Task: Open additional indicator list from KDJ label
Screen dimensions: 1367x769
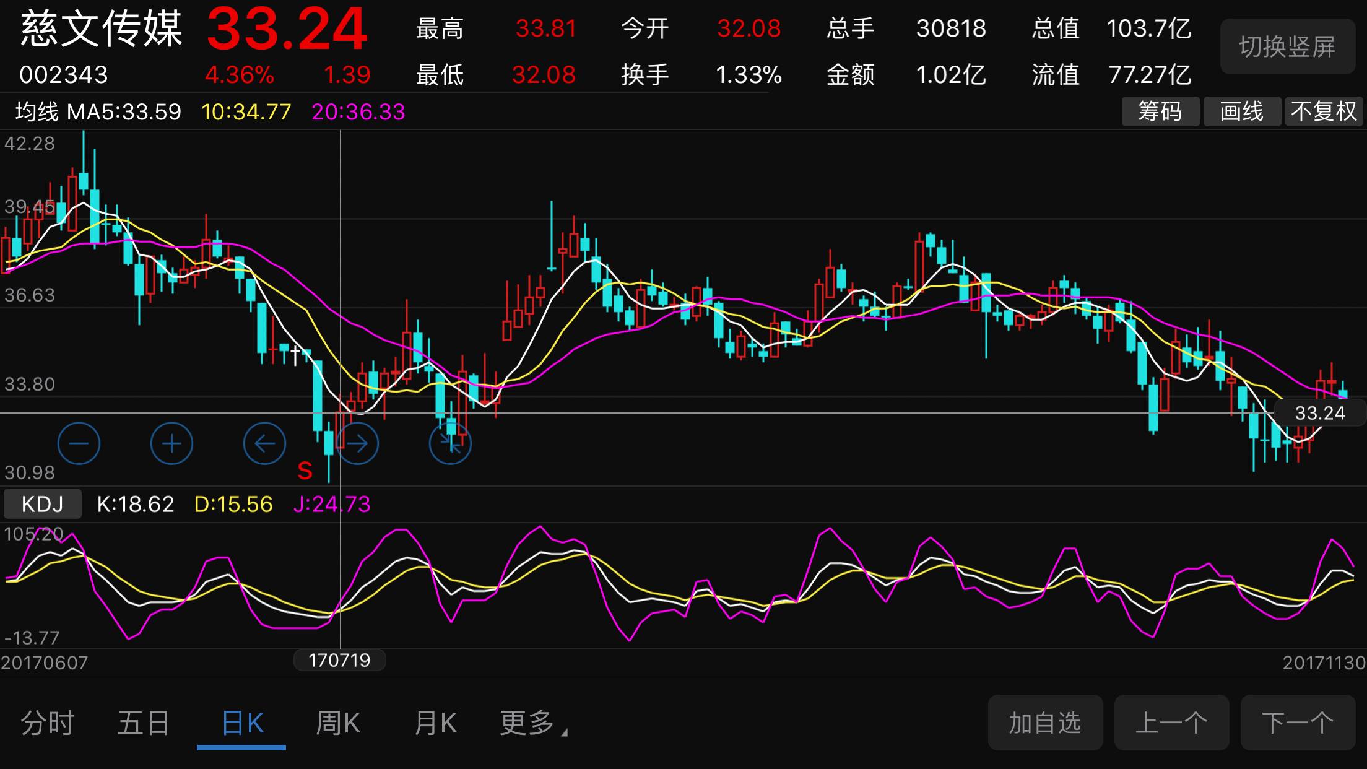Action: click(x=41, y=503)
